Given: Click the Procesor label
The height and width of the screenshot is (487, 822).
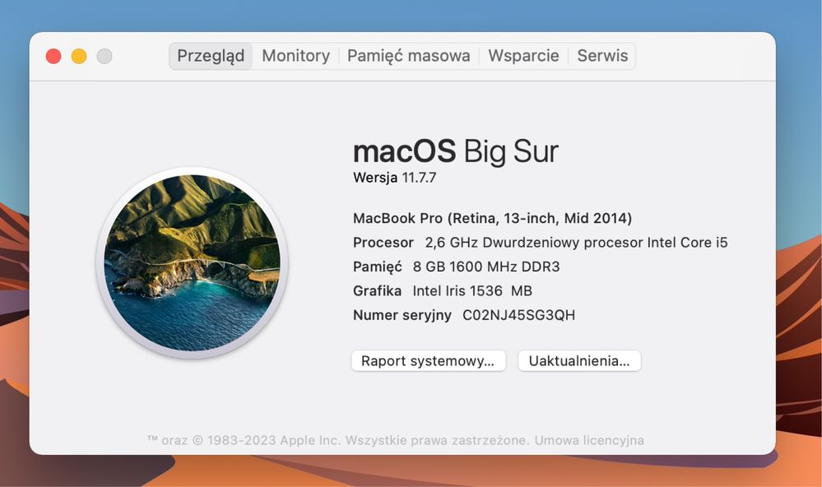Looking at the screenshot, I should click(383, 243).
